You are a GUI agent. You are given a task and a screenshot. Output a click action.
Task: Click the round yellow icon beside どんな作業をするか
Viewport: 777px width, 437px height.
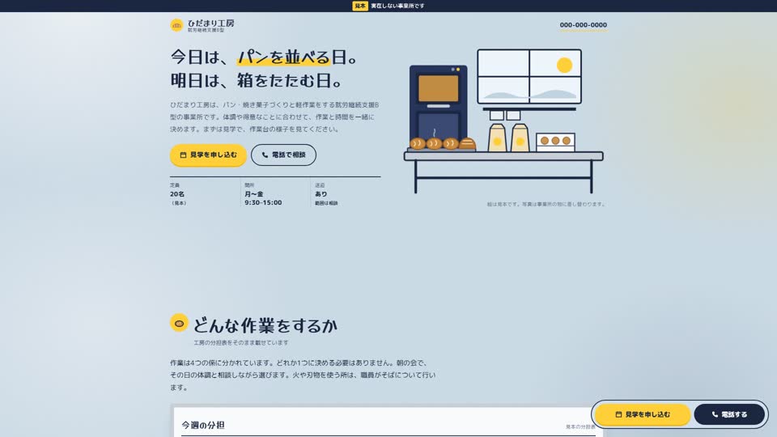(x=179, y=324)
